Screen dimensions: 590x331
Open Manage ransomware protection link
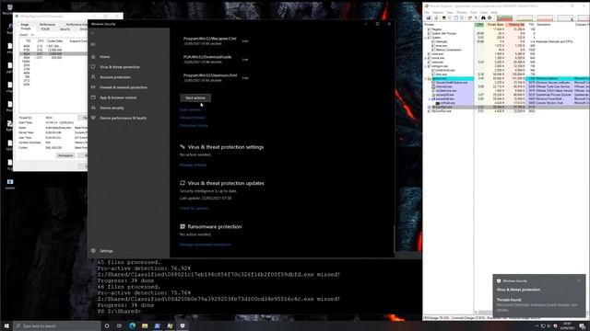(205, 245)
